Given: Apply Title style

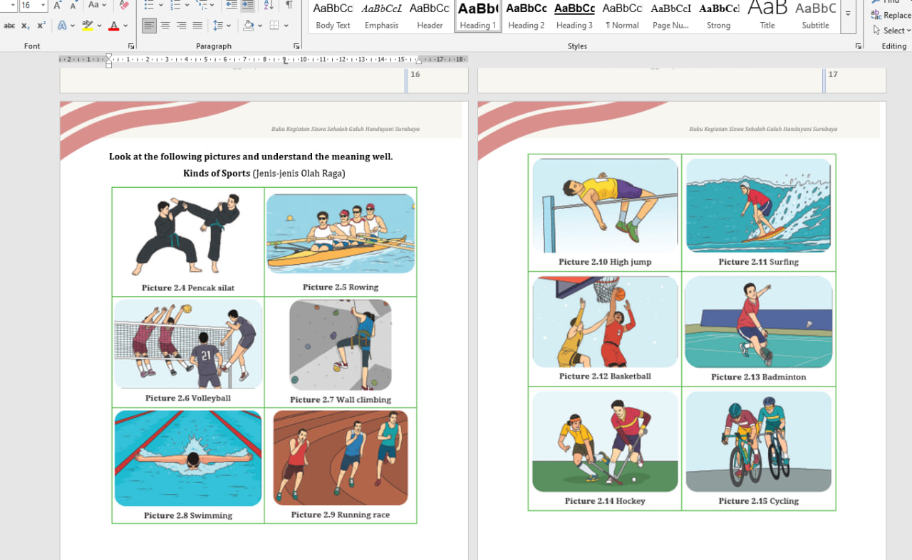Looking at the screenshot, I should (767, 16).
